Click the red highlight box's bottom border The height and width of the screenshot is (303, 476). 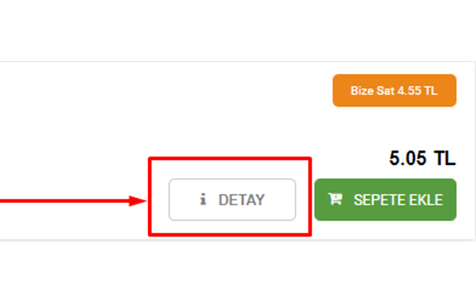pyautogui.click(x=230, y=235)
